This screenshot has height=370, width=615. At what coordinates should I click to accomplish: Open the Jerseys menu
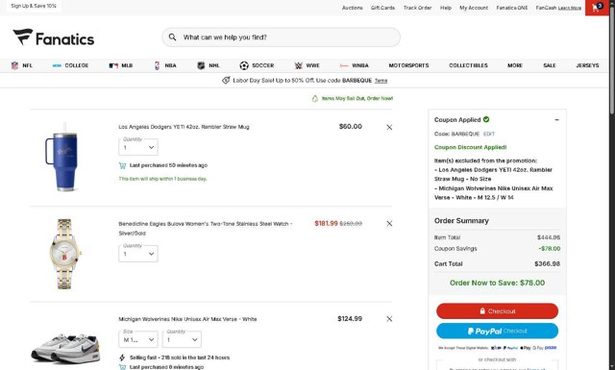tap(587, 65)
